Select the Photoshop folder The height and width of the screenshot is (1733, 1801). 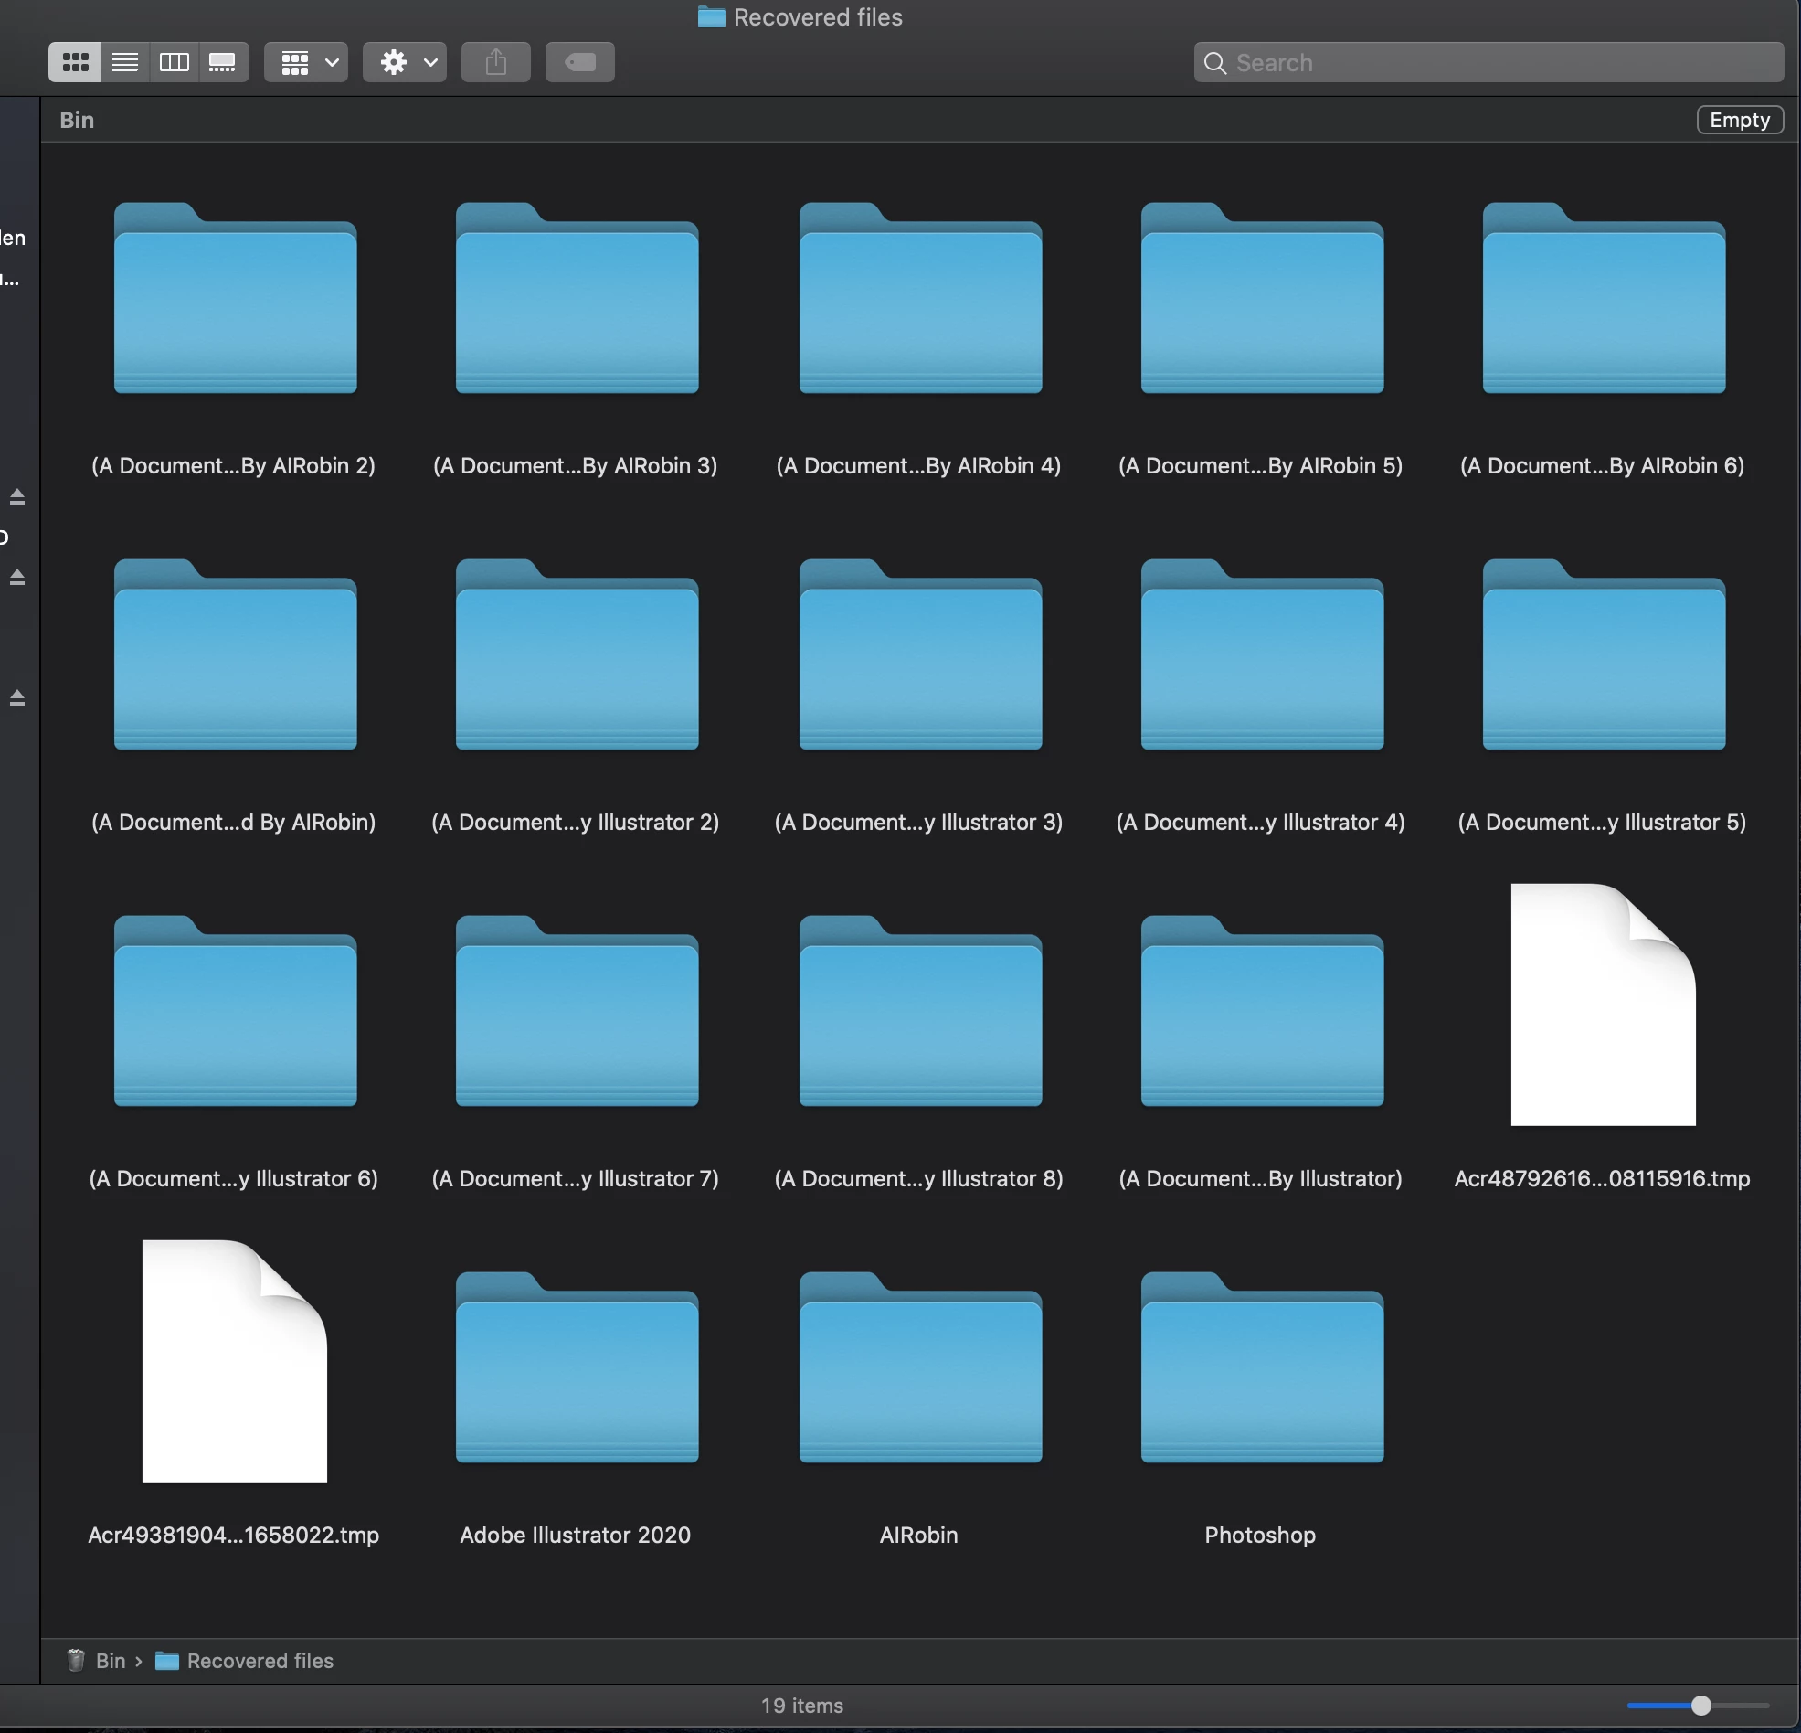(1262, 1370)
